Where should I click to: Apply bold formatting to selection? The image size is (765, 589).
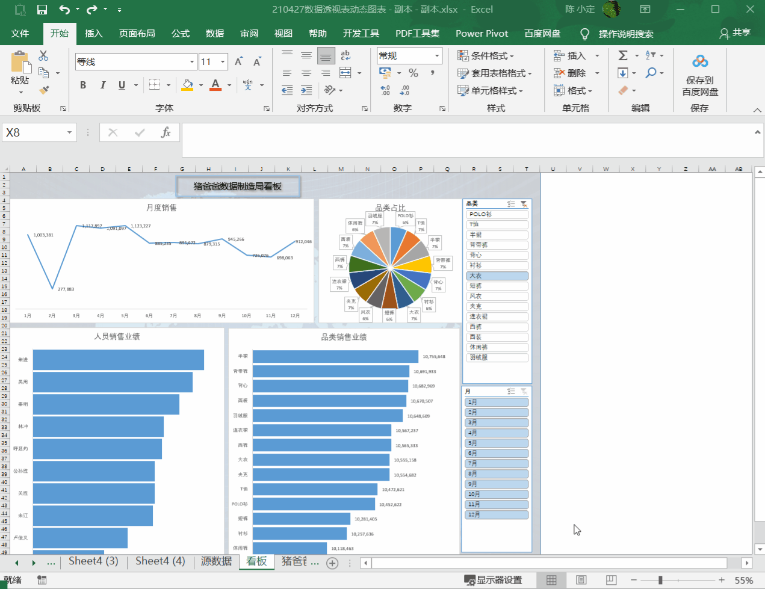pyautogui.click(x=83, y=85)
